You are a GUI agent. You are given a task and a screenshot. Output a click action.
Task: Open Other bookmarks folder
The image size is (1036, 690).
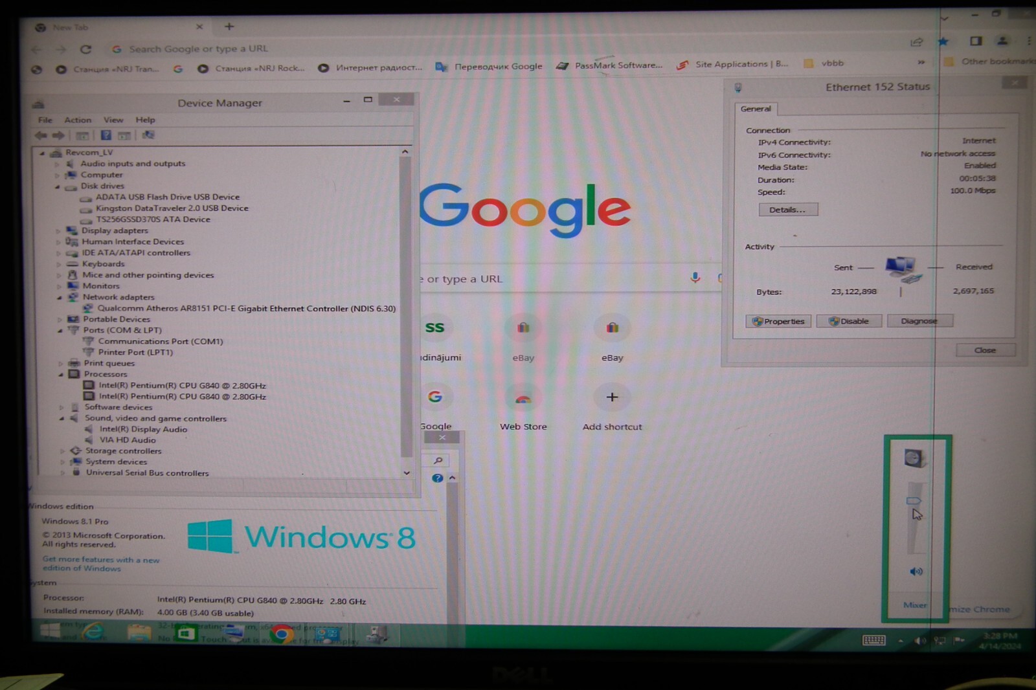[989, 61]
